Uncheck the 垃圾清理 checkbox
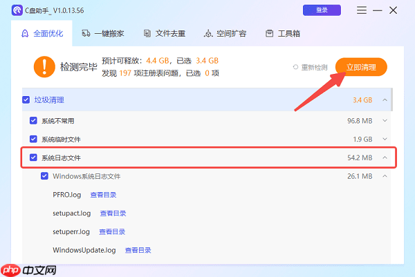415x277 pixels. click(x=26, y=100)
